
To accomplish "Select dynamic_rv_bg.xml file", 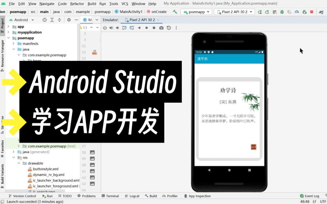I will coord(46,175).
